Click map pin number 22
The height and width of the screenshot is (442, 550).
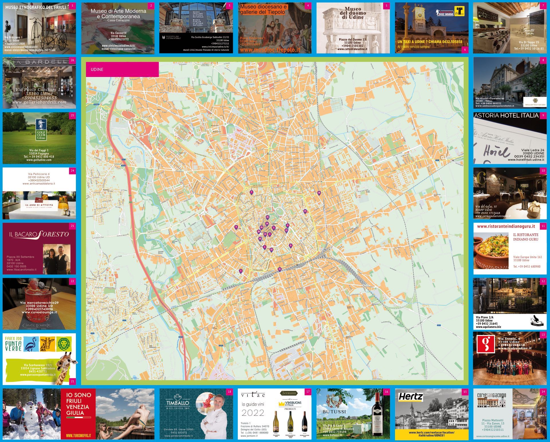[268, 217]
